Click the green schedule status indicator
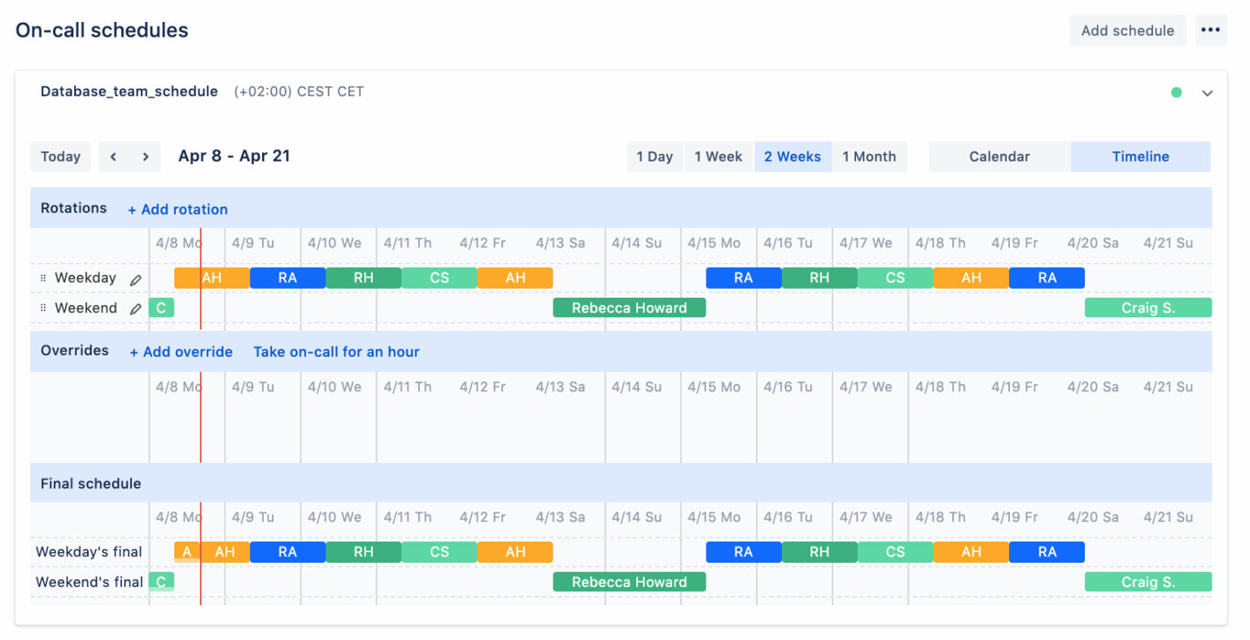 point(1176,93)
